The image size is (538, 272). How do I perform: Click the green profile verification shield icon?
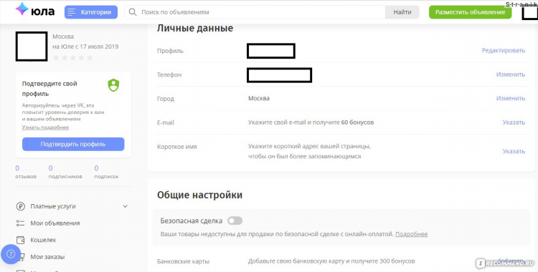[x=113, y=85]
